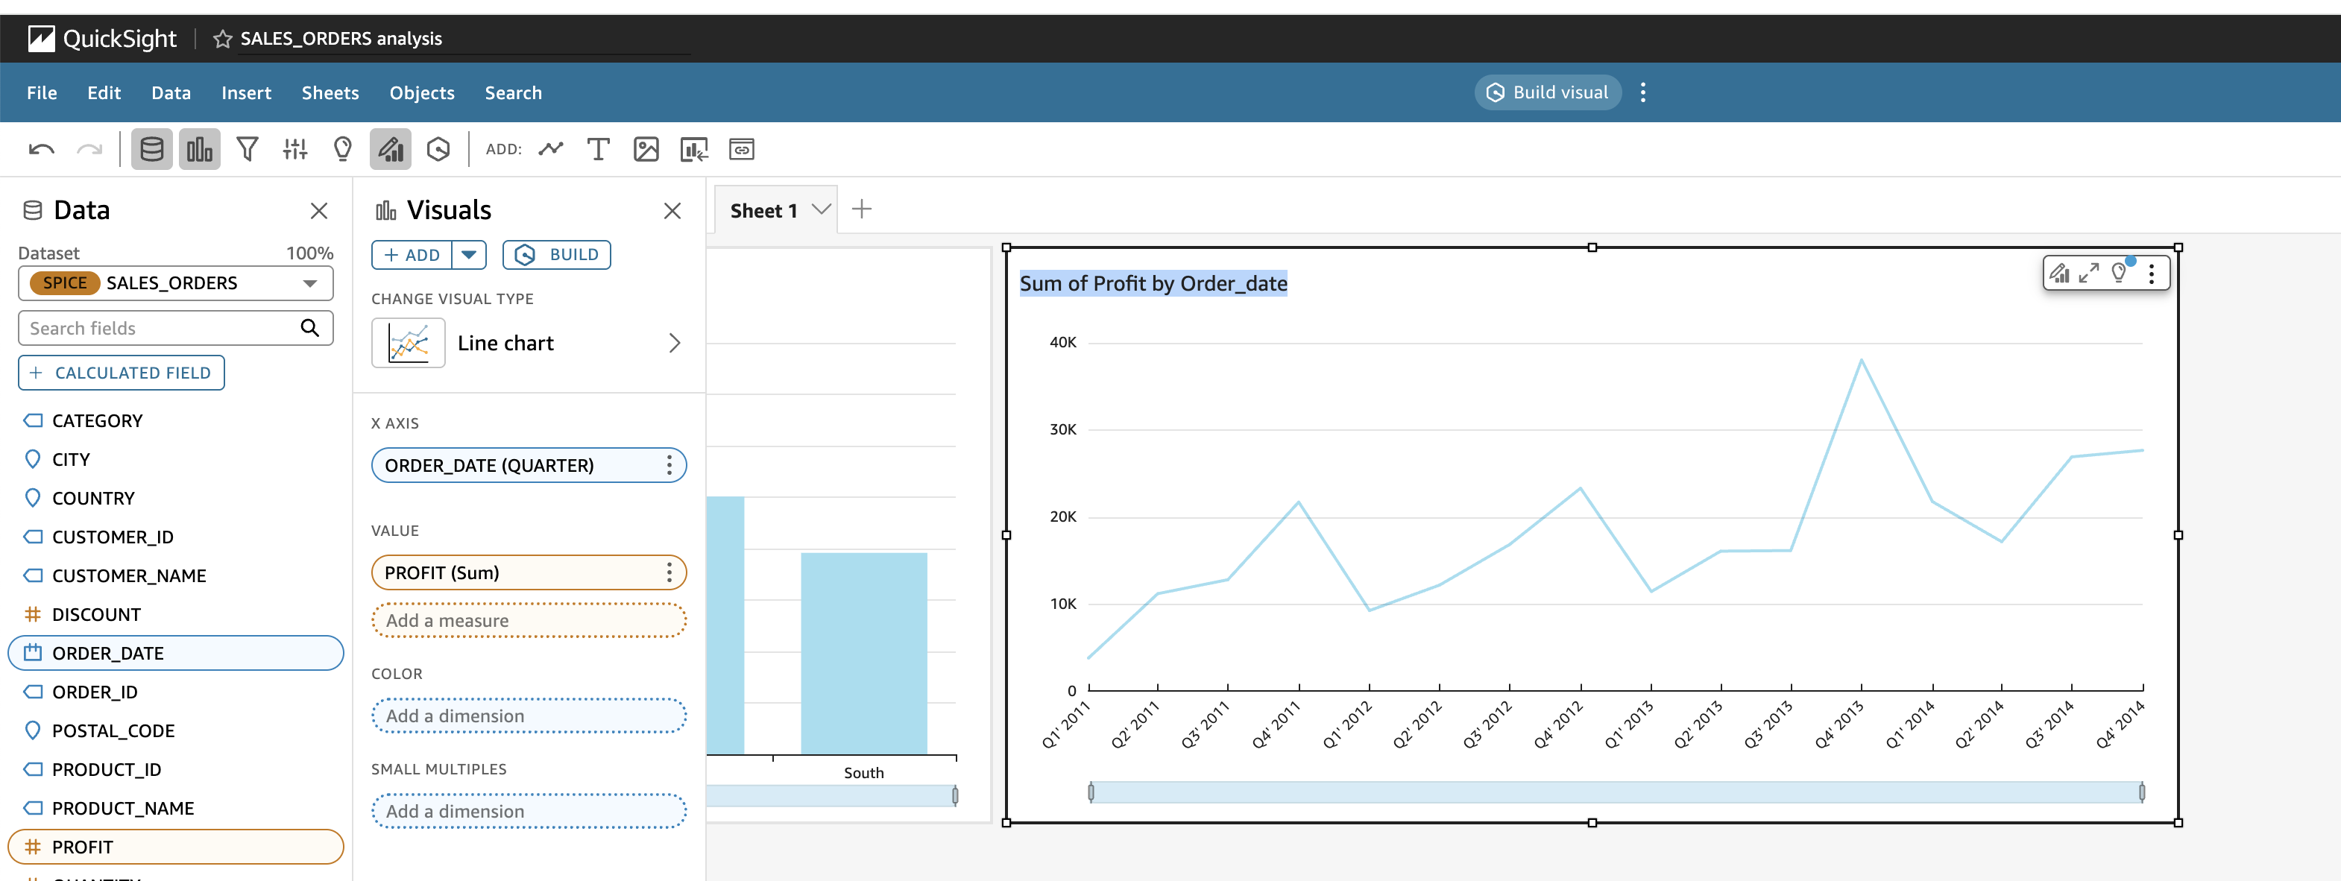Open the ADD button dropdown arrow
Image resolution: width=2341 pixels, height=881 pixels.
[469, 255]
